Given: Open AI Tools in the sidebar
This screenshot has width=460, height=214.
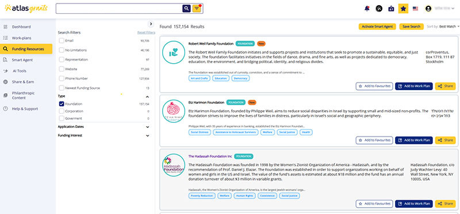Looking at the screenshot, I should click(x=20, y=71).
